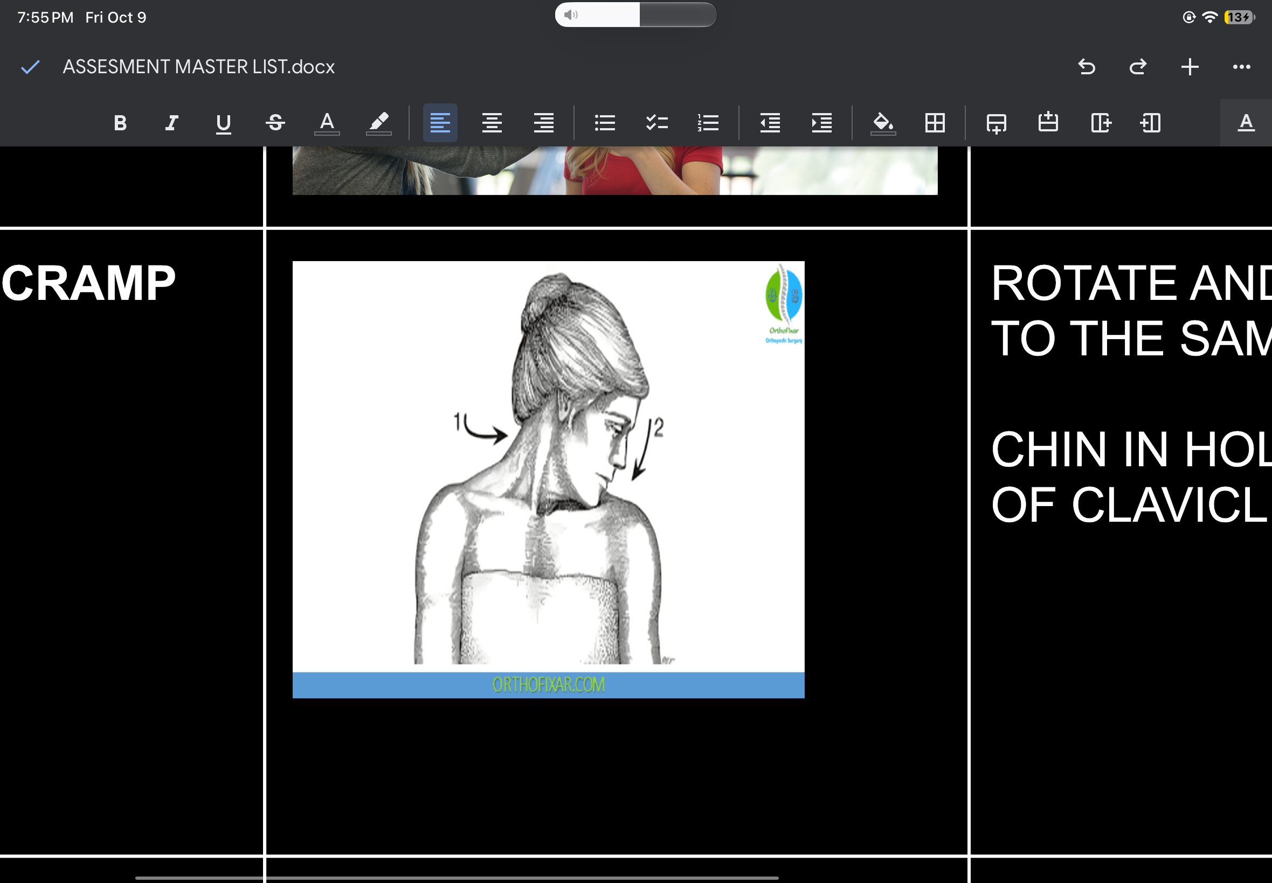Insert table column to the left
Screen dimensions: 1272x883
[x=1151, y=123]
